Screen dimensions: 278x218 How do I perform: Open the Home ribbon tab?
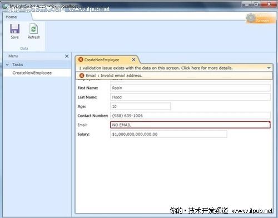11,17
